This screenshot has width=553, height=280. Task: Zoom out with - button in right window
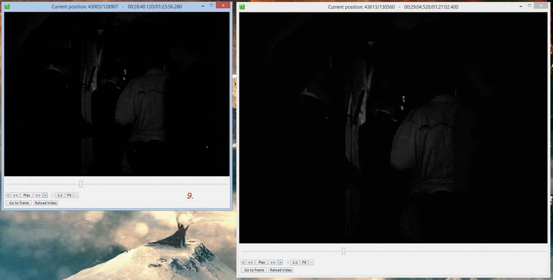click(311, 262)
